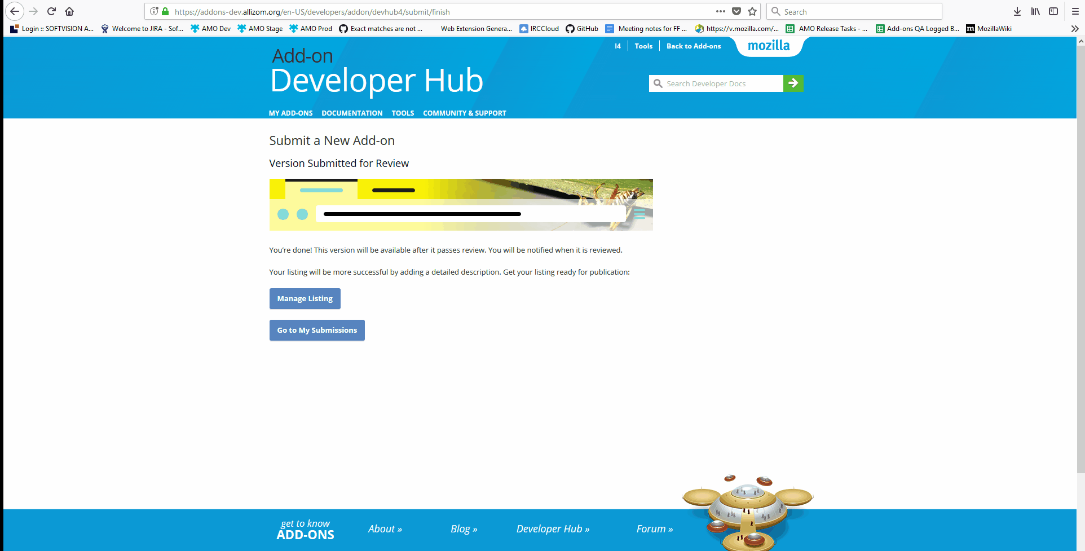Open the COMMUNITY & SUPPORT menu
1085x551 pixels.
[x=465, y=113]
